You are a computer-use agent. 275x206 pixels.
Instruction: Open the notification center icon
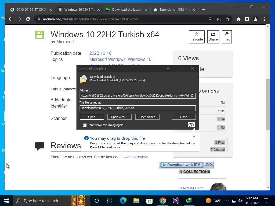point(266,201)
